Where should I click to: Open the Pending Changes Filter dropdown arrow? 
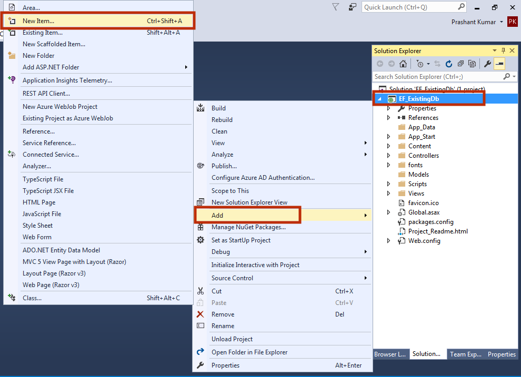click(428, 64)
